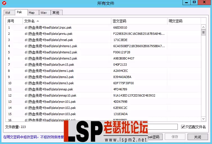Select the dnitems1.pak file row

pyautogui.click(x=103, y=46)
